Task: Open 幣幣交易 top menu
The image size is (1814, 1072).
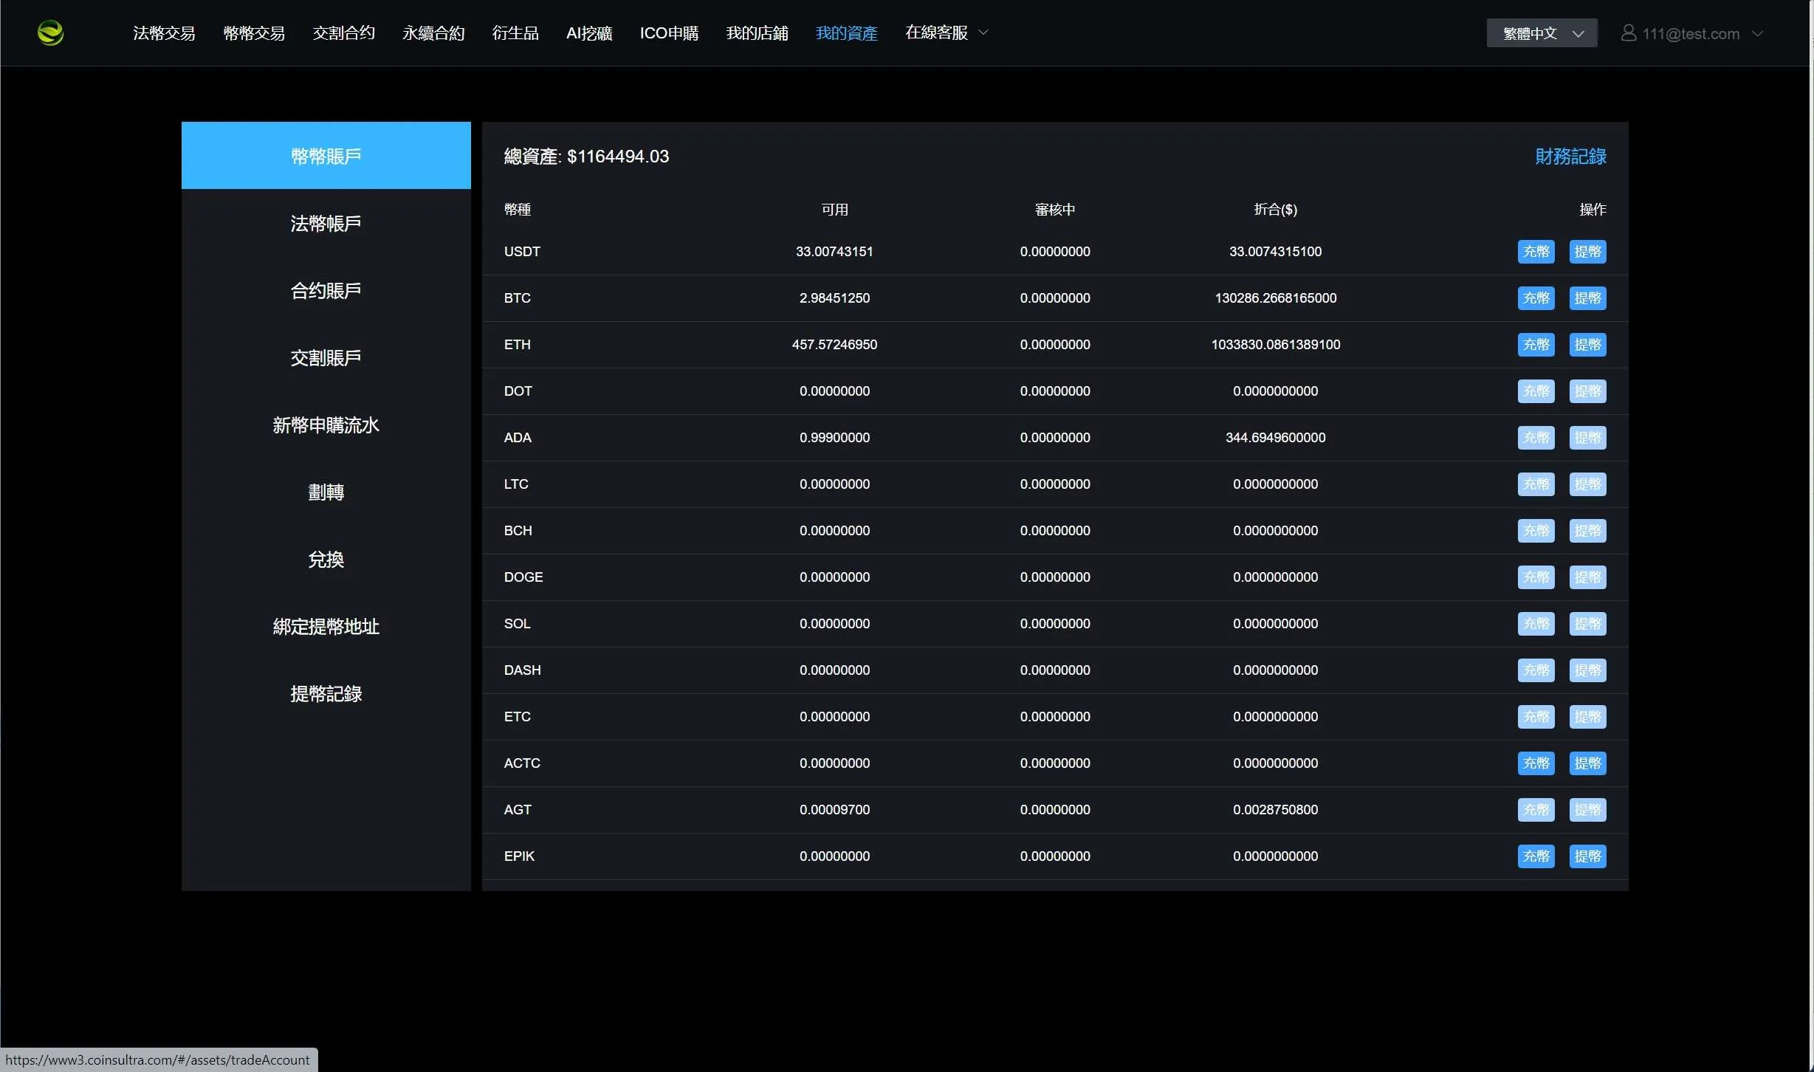Action: (x=254, y=33)
